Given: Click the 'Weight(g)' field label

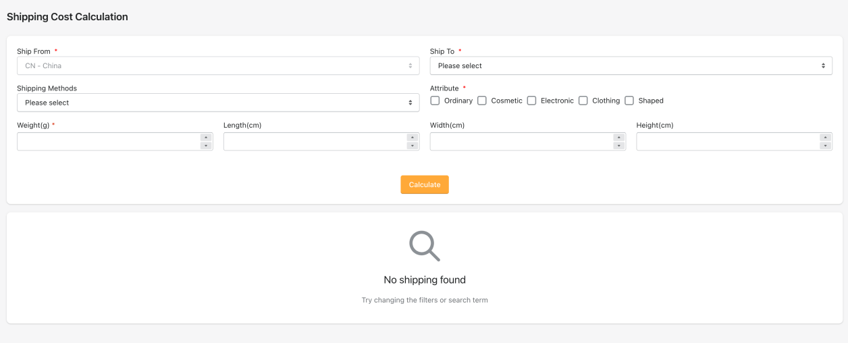Looking at the screenshot, I should (x=33, y=126).
